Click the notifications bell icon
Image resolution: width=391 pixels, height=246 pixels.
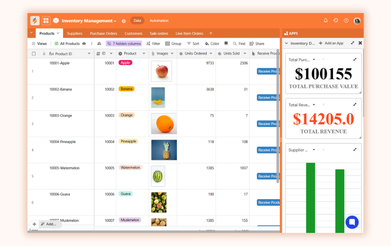325,20
